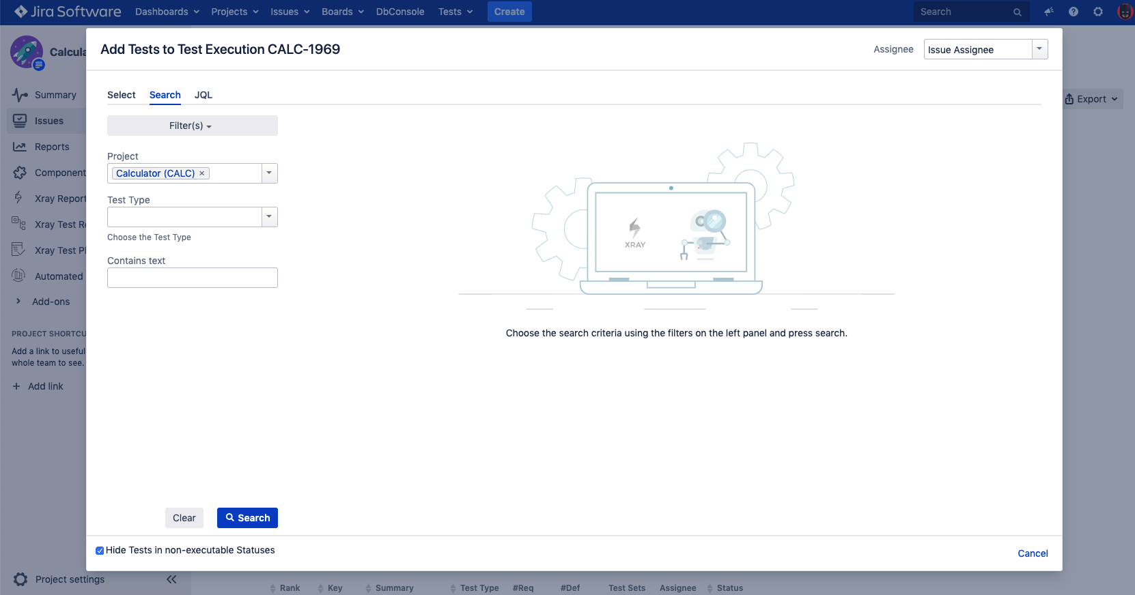This screenshot has width=1135, height=595.
Task: Sort by the Key column header
Action: (x=331, y=588)
